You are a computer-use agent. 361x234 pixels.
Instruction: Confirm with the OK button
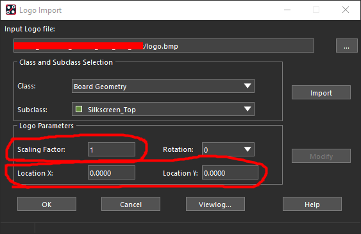pyautogui.click(x=47, y=204)
